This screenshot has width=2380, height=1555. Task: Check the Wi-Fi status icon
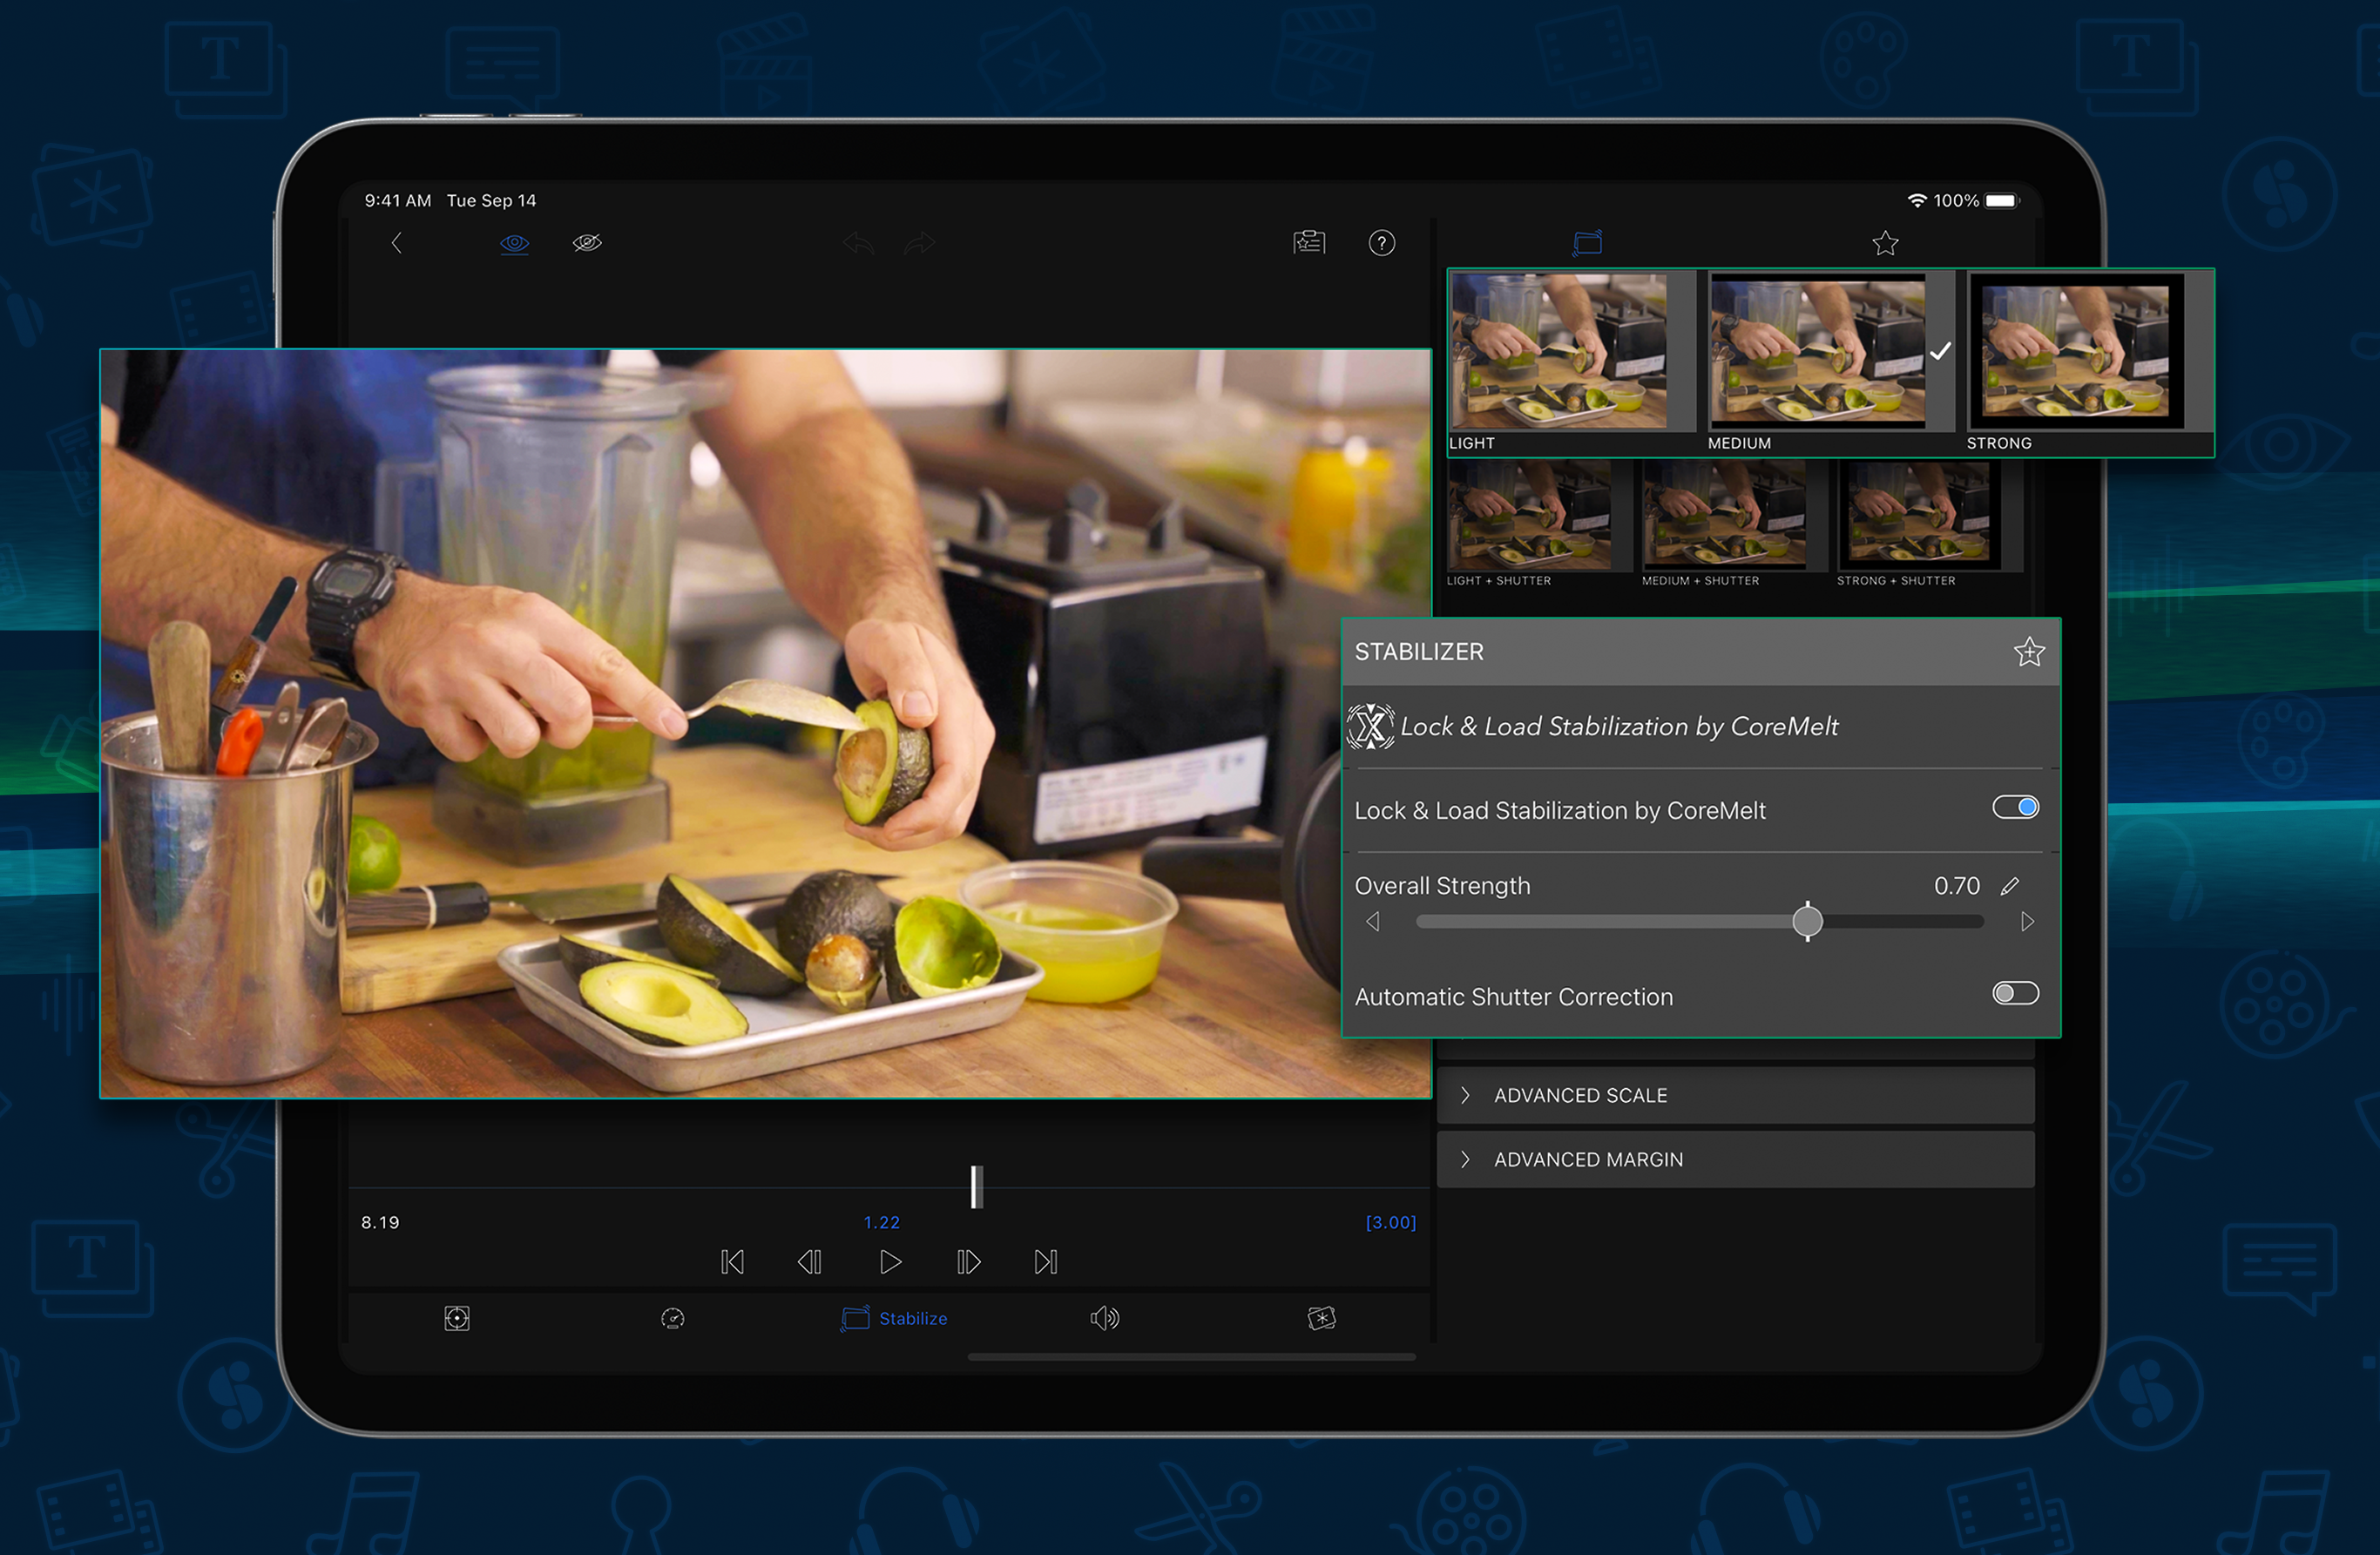1917,200
